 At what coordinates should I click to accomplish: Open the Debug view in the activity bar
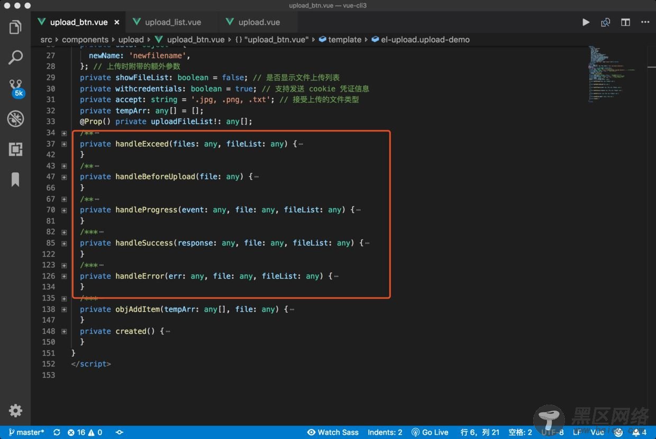click(x=15, y=119)
